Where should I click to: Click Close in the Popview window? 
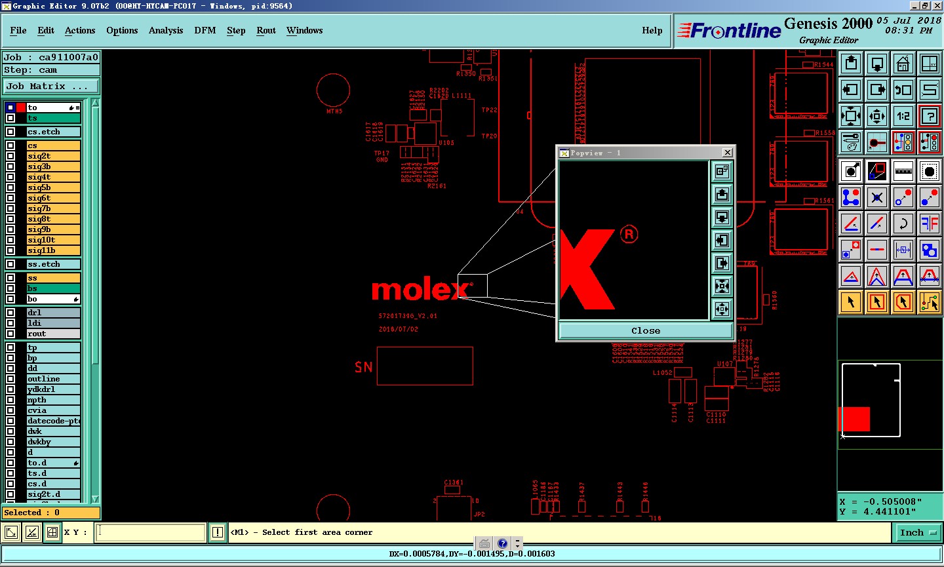click(646, 330)
